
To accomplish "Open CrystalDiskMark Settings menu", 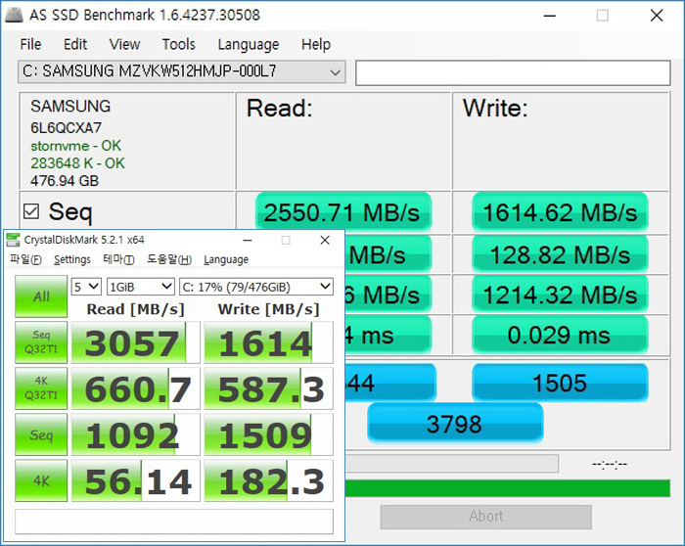I will pos(72,259).
